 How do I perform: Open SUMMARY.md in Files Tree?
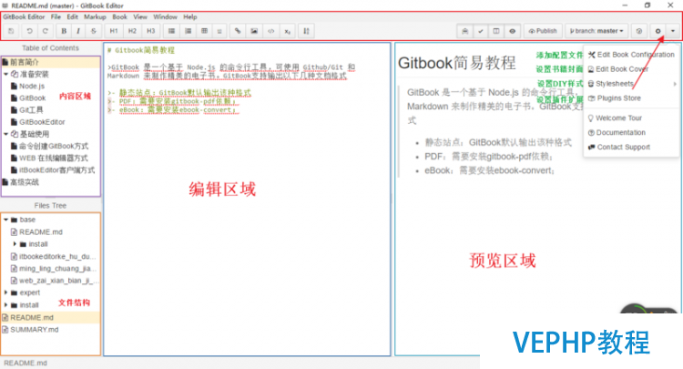35,330
